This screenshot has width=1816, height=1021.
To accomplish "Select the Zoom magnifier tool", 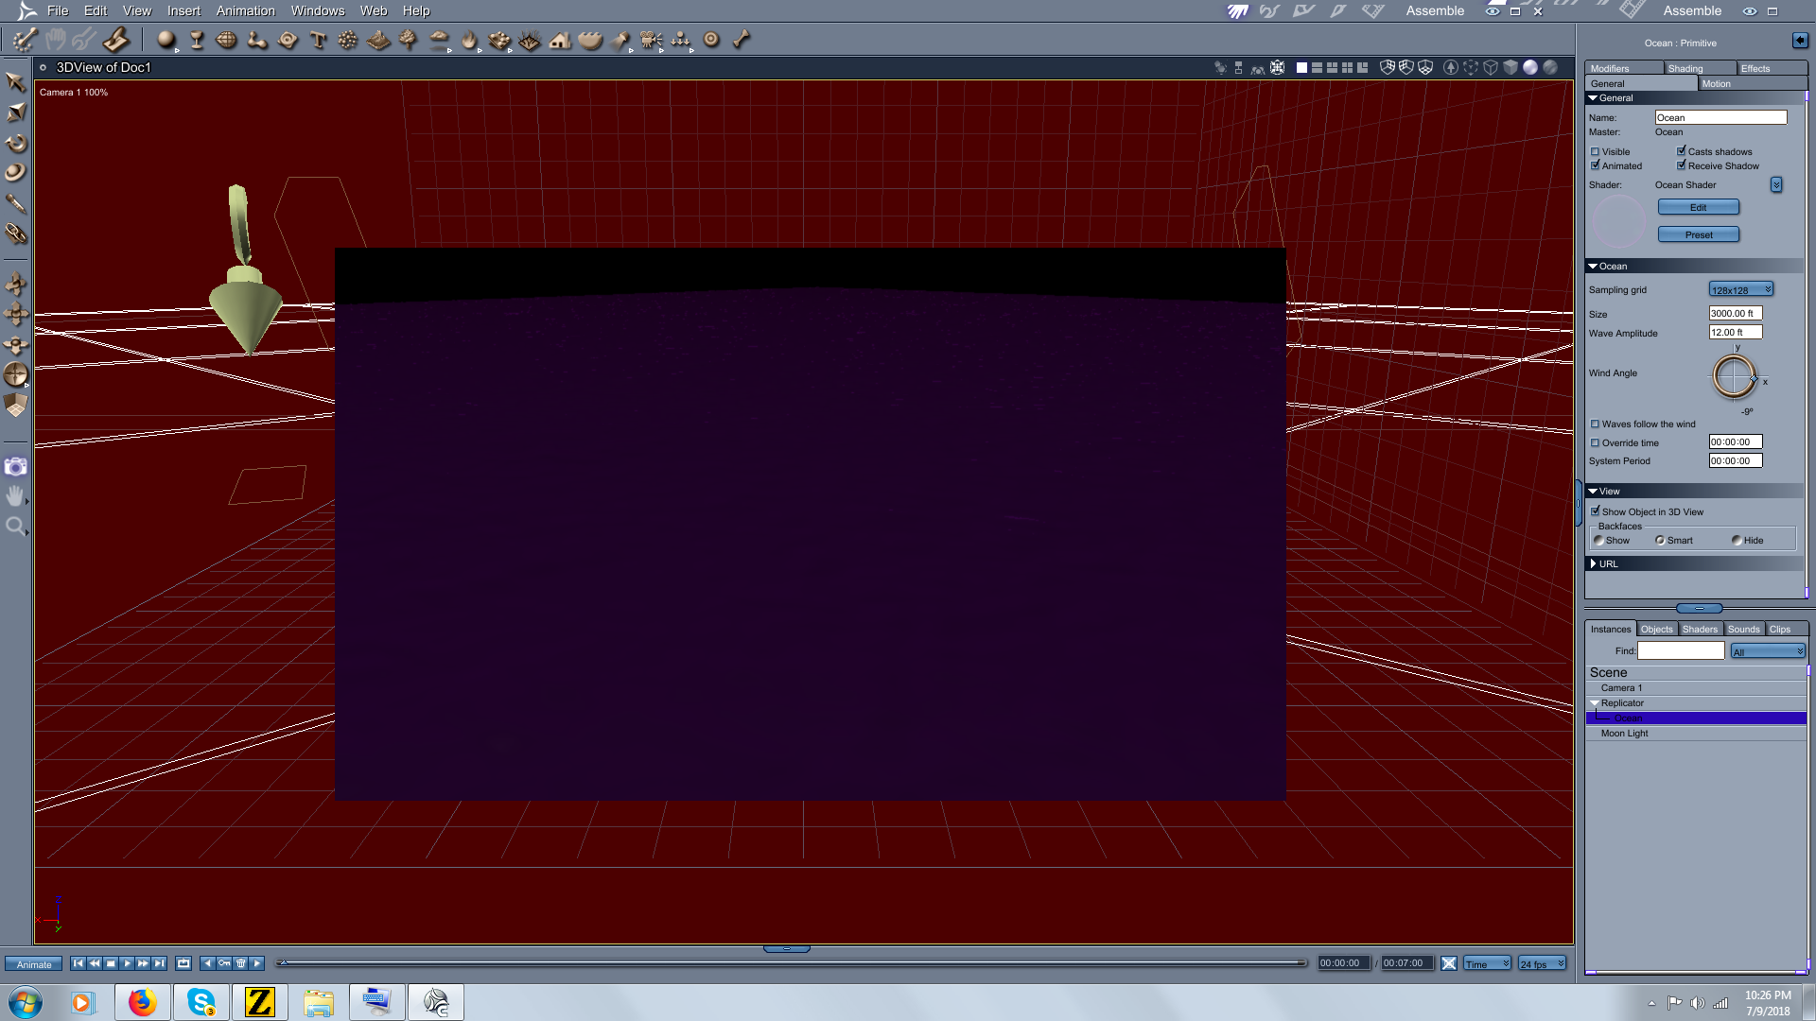I will click(16, 527).
